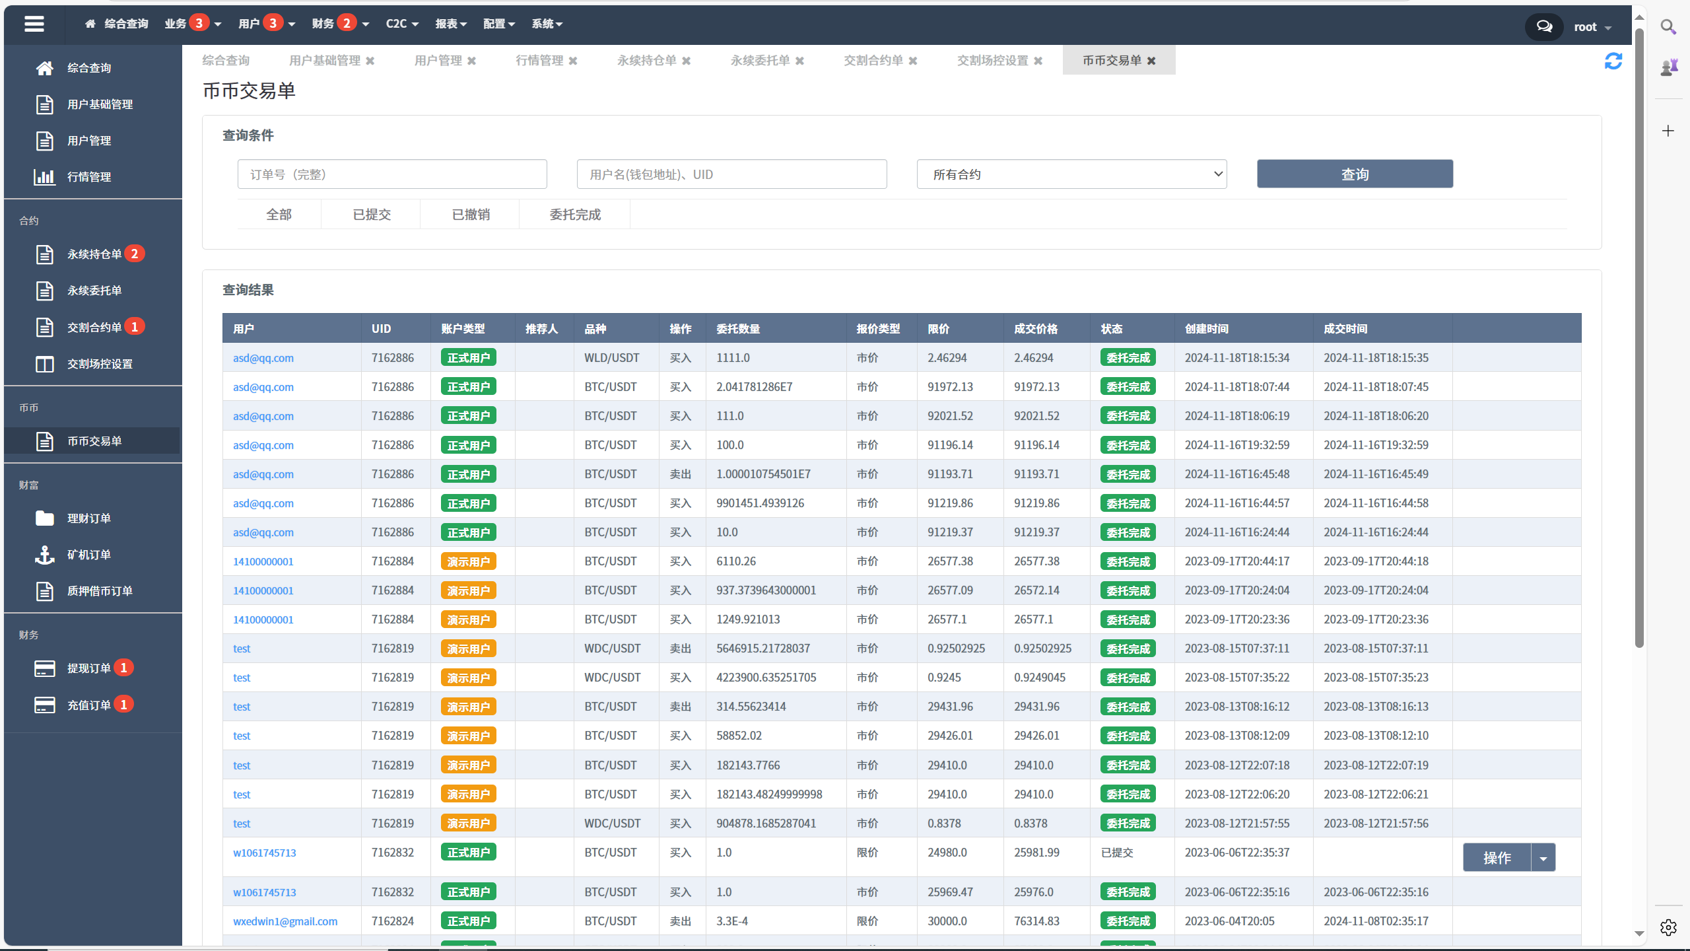Select the 委托完成 status filter tab
Screen dimensions: 1690x951
click(x=576, y=214)
